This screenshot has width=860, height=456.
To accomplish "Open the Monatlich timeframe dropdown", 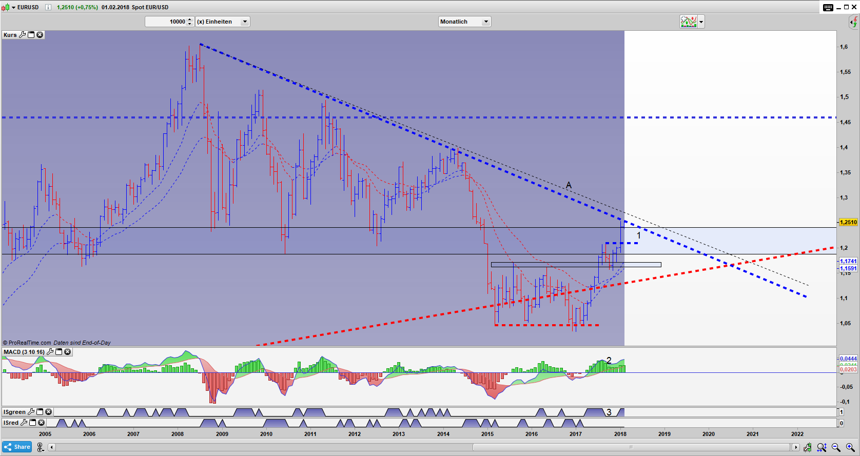I will [x=485, y=22].
